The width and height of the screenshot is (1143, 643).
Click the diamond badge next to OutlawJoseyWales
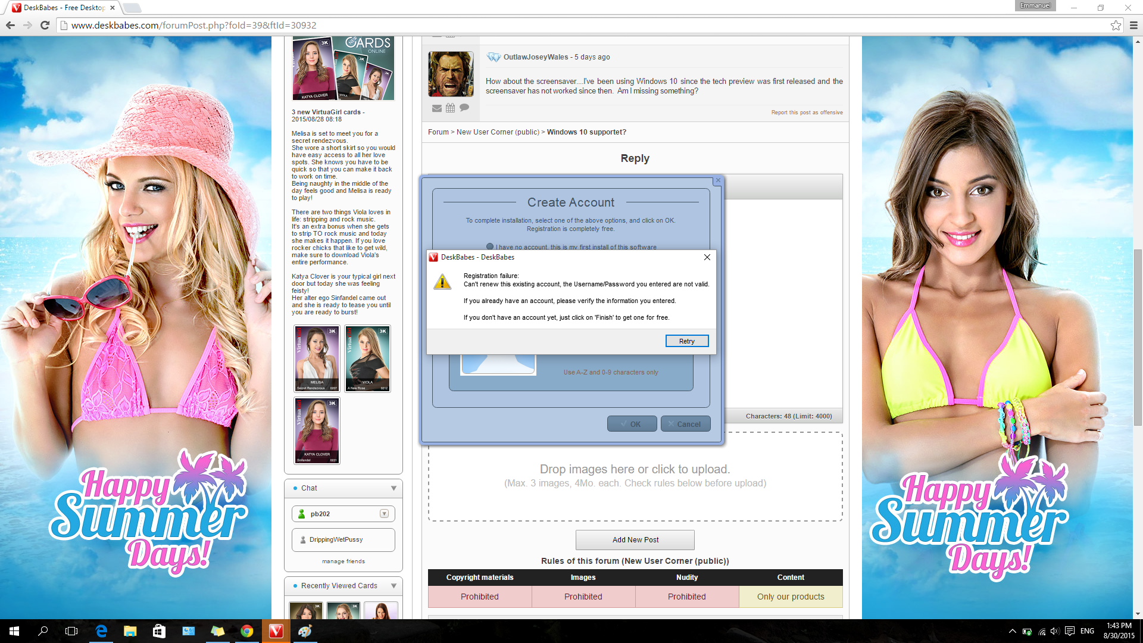(x=494, y=57)
